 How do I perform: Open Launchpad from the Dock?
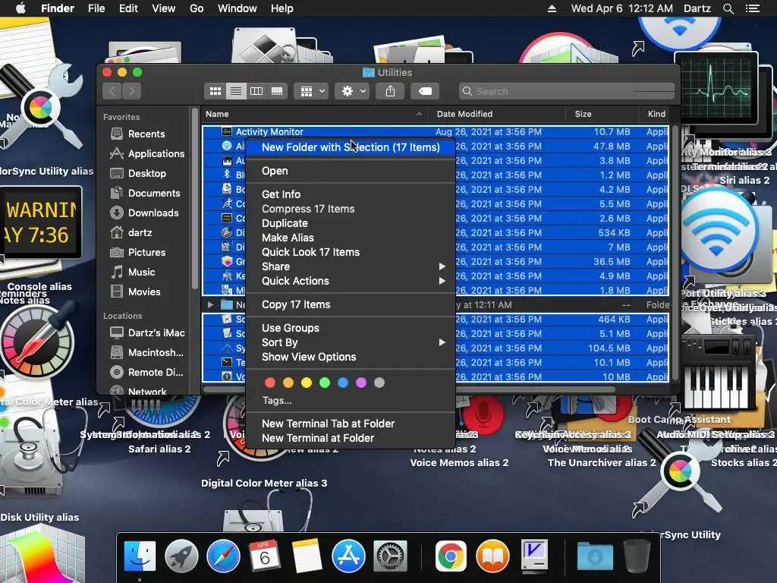tap(181, 556)
